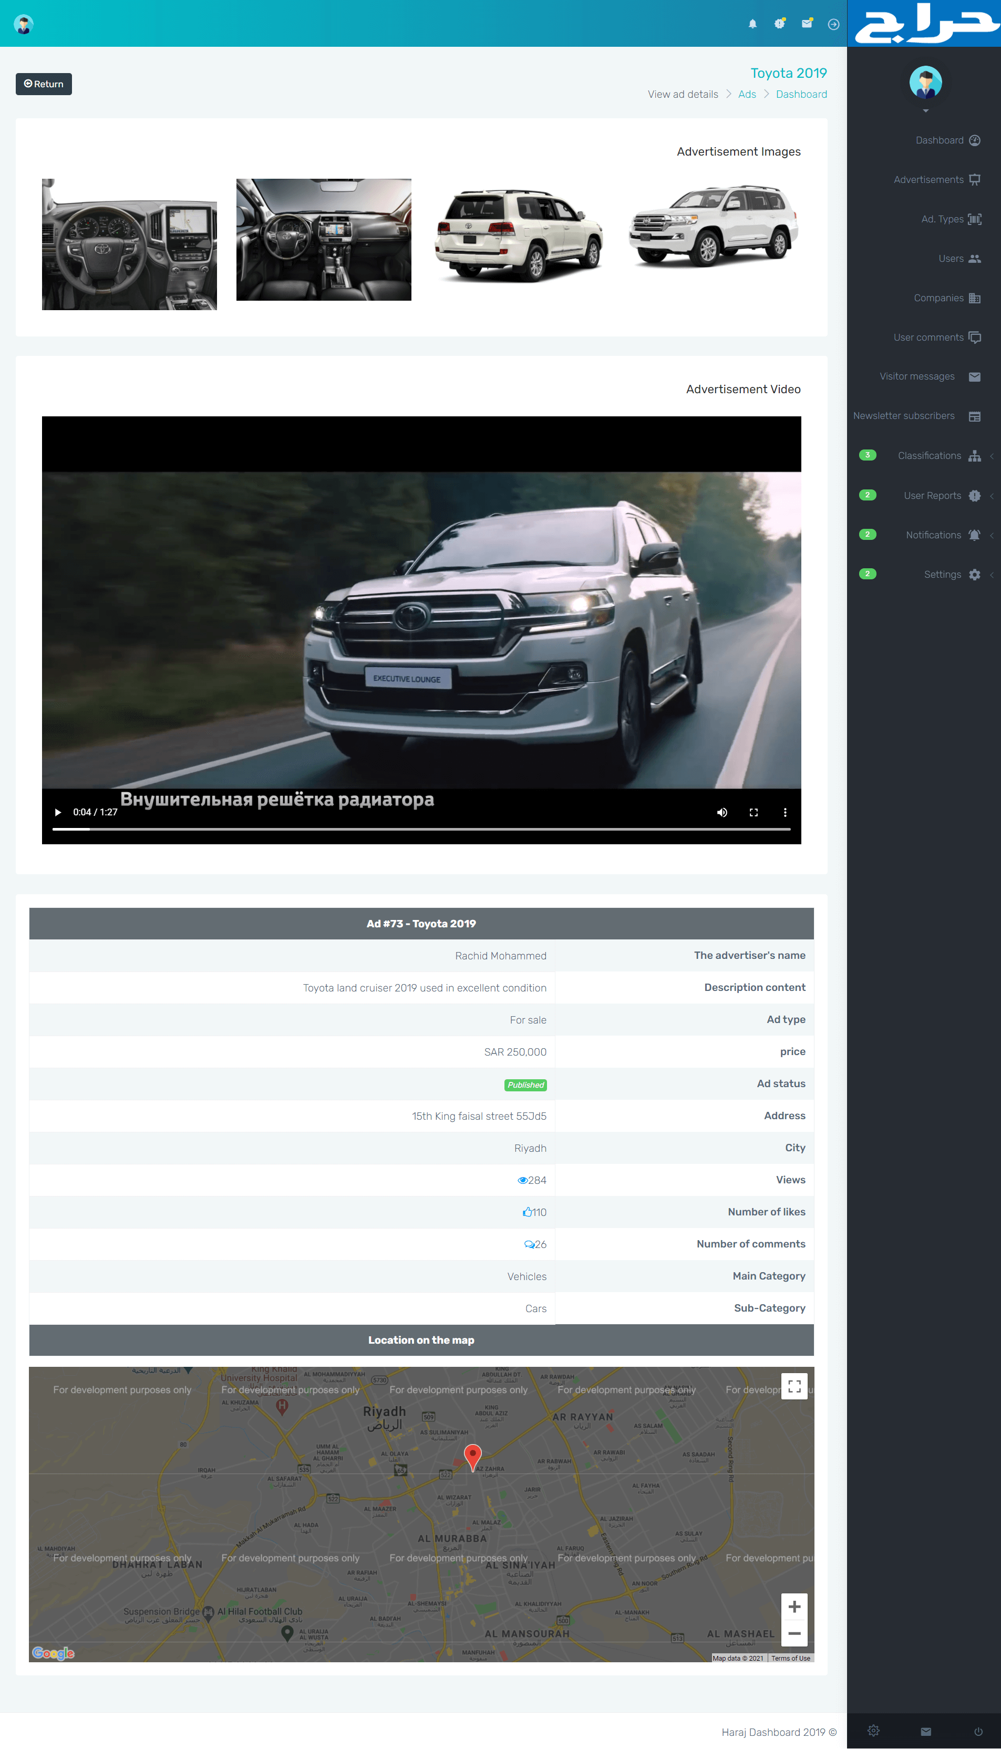Click the Published status badge
1001x1749 pixels.
point(525,1085)
